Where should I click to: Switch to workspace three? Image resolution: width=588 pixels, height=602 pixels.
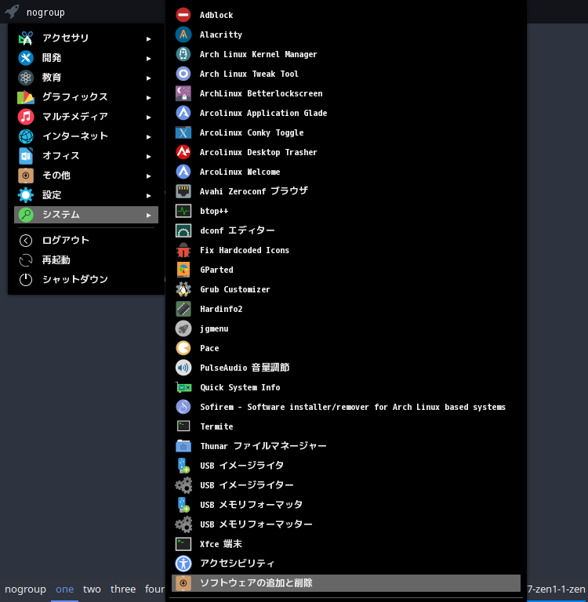point(123,589)
